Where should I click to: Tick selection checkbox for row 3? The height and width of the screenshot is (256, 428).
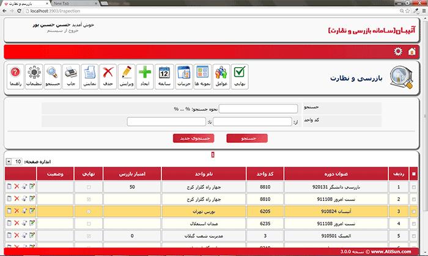point(414,211)
